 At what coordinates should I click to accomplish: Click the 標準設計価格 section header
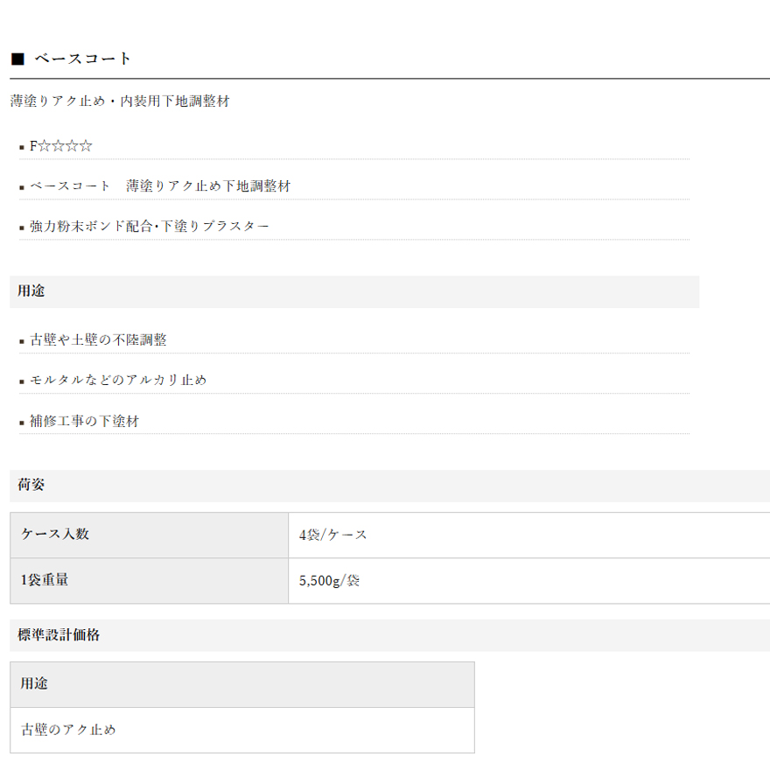point(59,635)
